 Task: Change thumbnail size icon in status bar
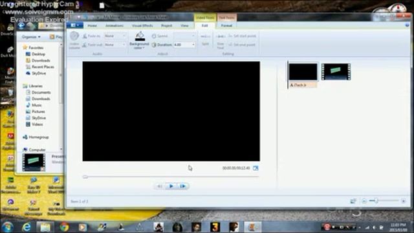tap(353, 201)
